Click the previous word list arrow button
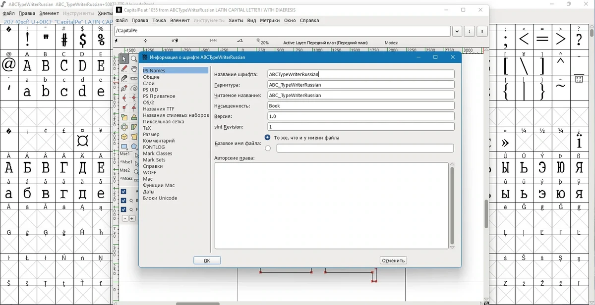Image resolution: width=595 pixels, height=305 pixels. [x=470, y=31]
